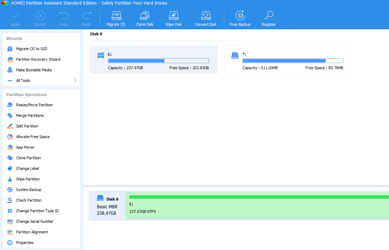389x250 pixels.
Task: Click the Migrate OS to SSD icon in Wizards
Action: click(x=10, y=49)
